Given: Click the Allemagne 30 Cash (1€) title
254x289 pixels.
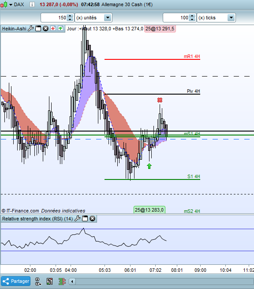Looking at the screenshot, I should tap(127, 4).
